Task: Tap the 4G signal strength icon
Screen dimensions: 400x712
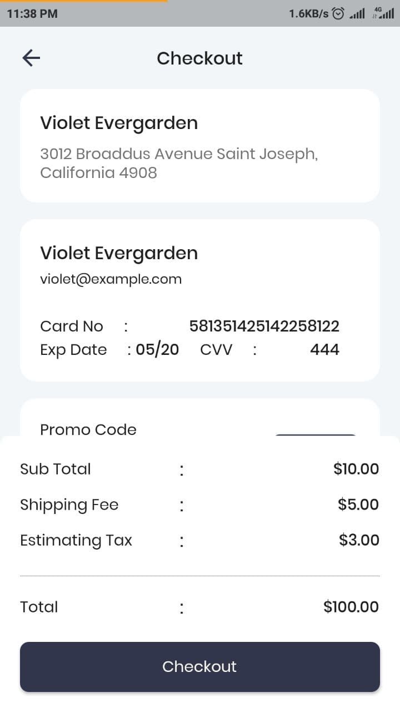Action: click(384, 13)
